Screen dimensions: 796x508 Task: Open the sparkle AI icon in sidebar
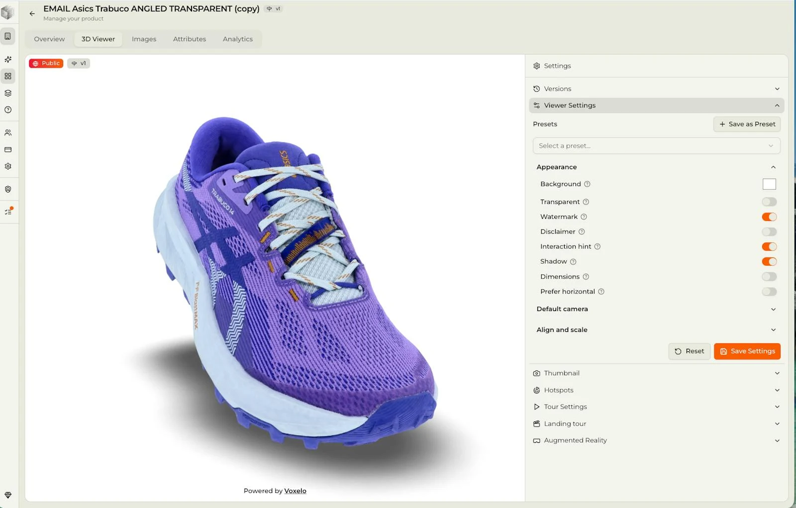[8, 59]
